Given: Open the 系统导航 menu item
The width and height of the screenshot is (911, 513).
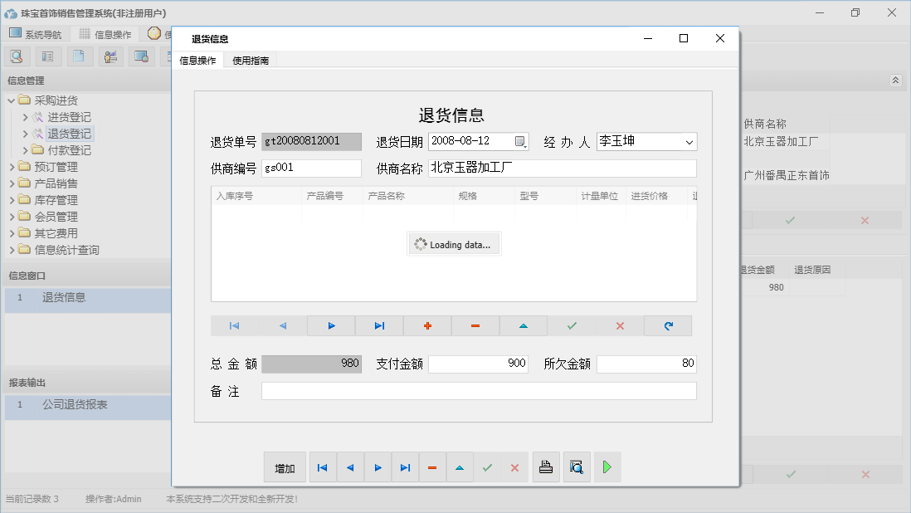Looking at the screenshot, I should 41,34.
